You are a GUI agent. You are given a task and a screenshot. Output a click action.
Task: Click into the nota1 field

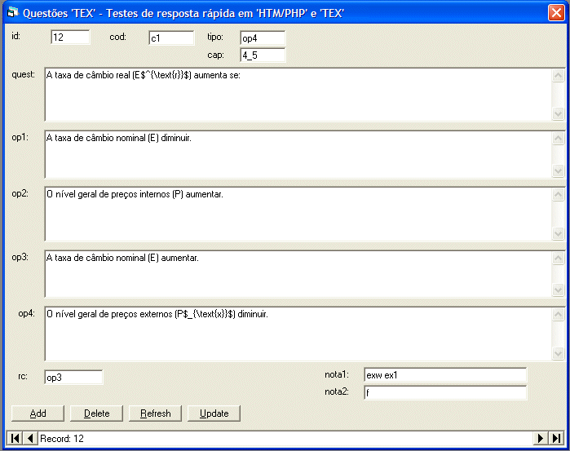[444, 375]
